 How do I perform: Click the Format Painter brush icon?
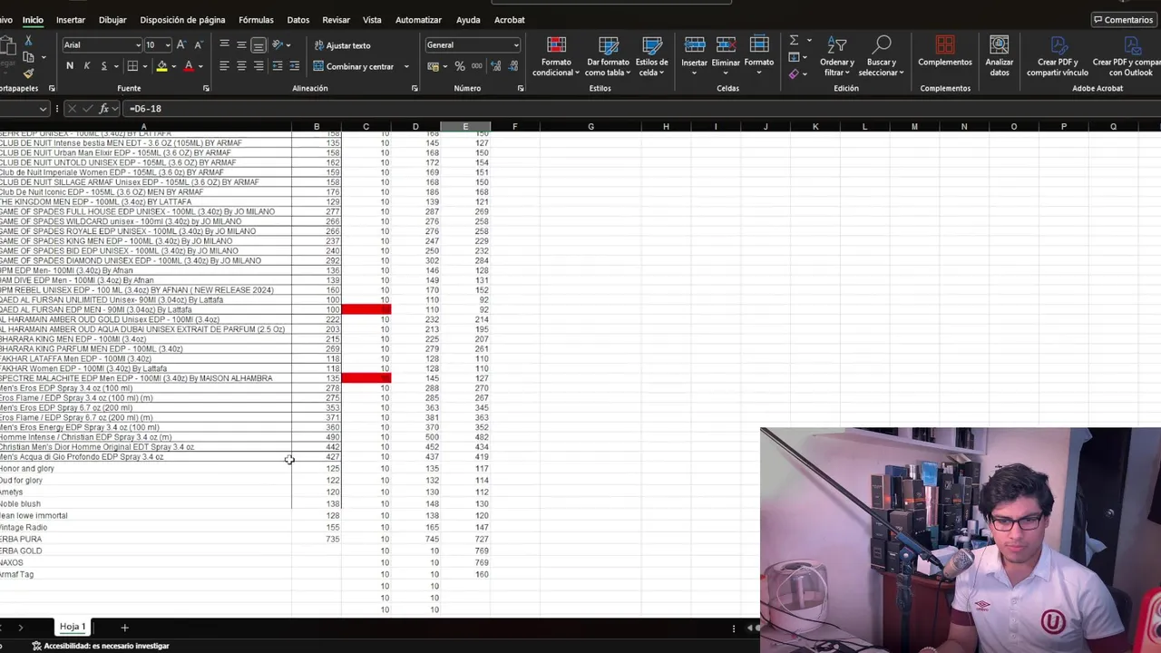(28, 73)
